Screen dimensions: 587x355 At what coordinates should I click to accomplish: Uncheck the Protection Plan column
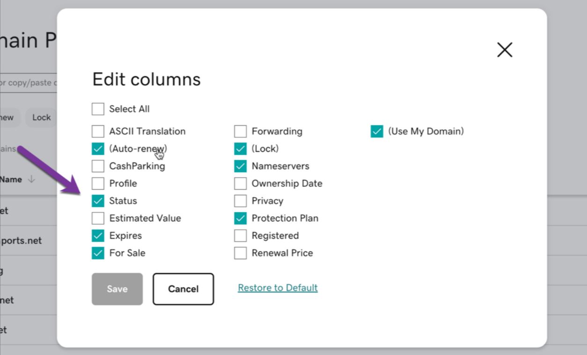click(240, 218)
